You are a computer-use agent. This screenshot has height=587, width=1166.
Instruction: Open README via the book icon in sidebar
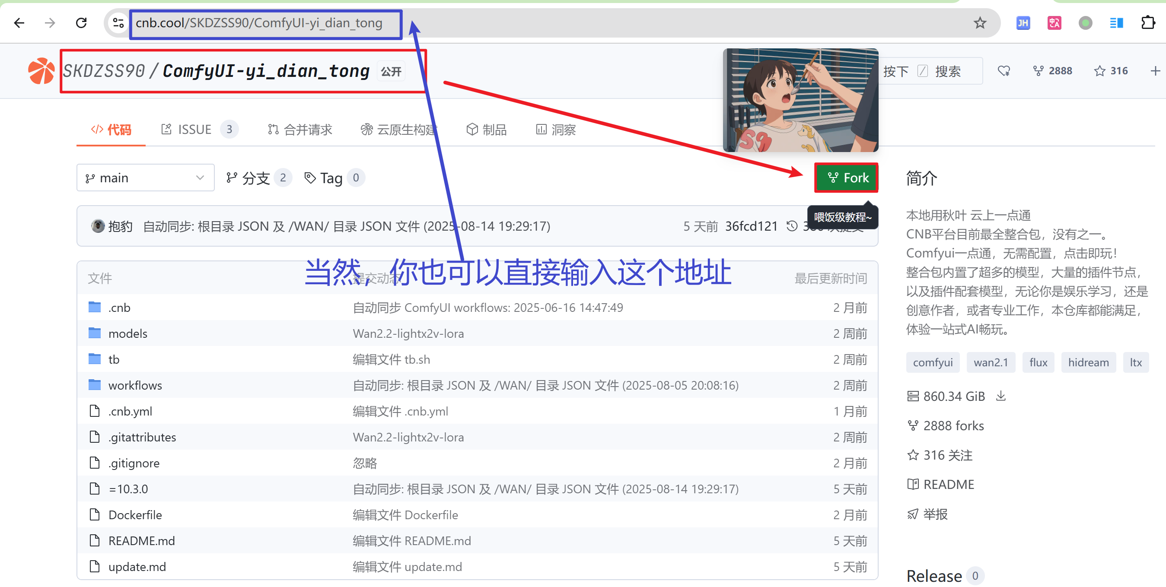click(x=913, y=484)
